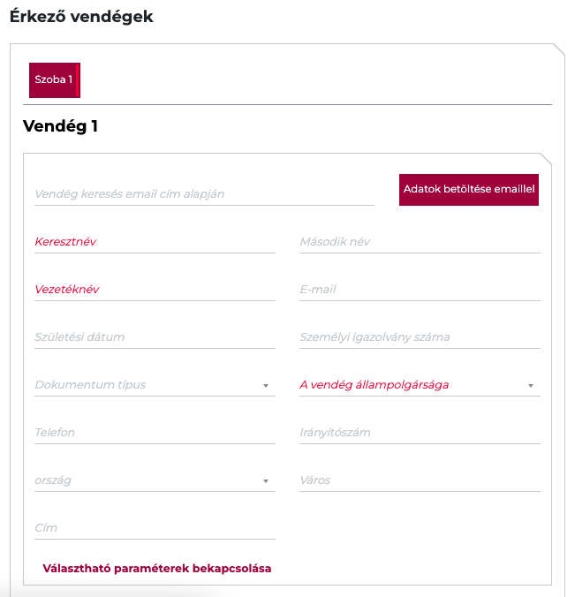
Task: Click Választható paraméterek bekapcsolása link
Action: coord(157,568)
